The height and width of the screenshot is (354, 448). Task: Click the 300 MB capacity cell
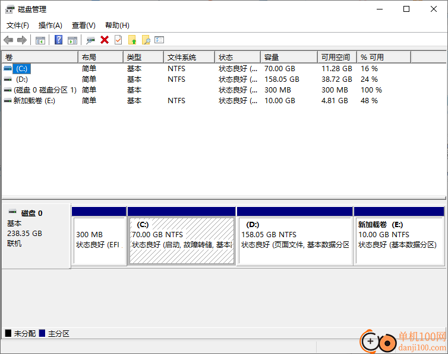point(277,90)
